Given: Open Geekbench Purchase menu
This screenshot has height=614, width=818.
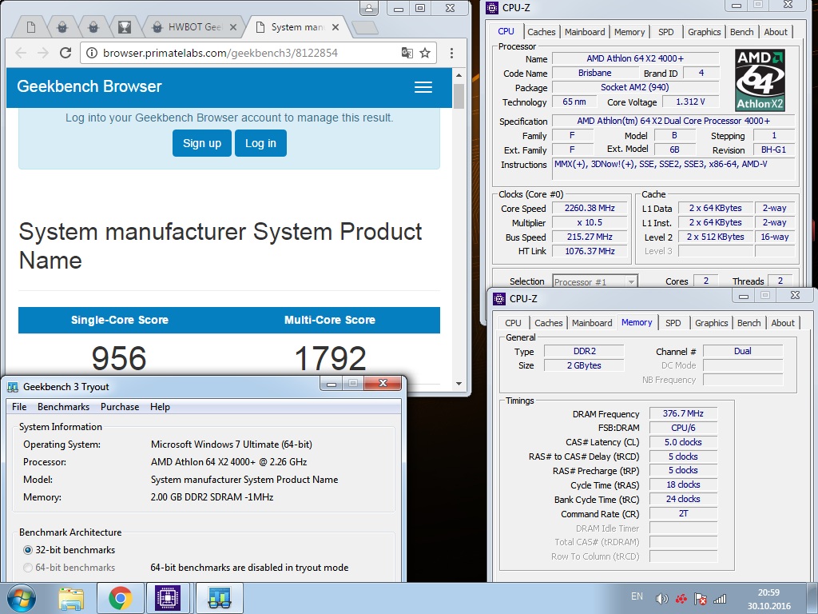Looking at the screenshot, I should point(120,407).
